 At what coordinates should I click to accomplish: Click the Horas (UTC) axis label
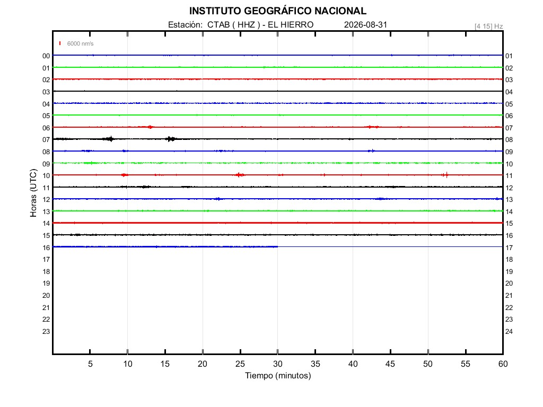pyautogui.click(x=33, y=193)
